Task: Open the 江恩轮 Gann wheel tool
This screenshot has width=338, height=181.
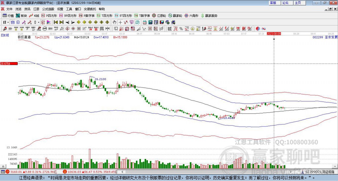Action: click(159, 15)
